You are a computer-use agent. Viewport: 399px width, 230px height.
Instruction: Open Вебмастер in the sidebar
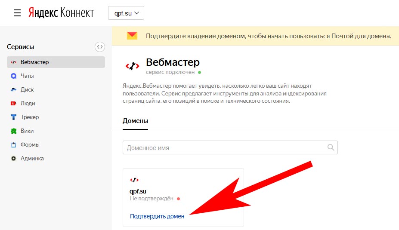tap(56, 62)
